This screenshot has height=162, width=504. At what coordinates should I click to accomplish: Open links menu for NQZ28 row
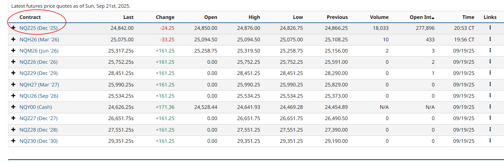[490, 129]
